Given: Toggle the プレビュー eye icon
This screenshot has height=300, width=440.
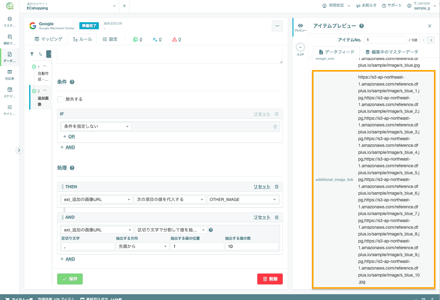Looking at the screenshot, I should (300, 27).
